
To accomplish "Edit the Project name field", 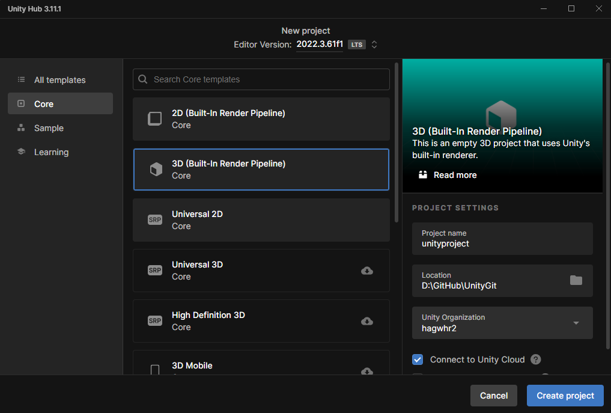I will coord(502,239).
